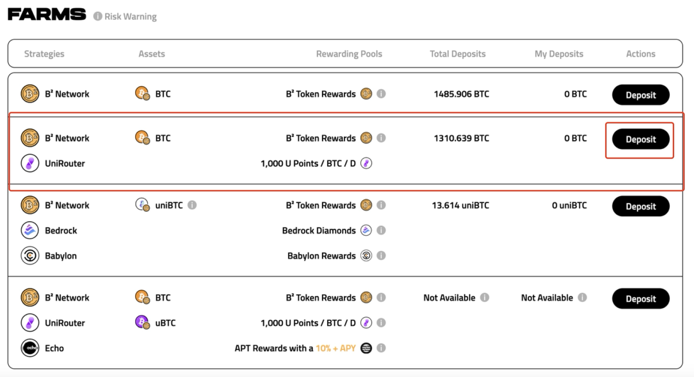Click the Rewarding Pools column header
The image size is (694, 377).
(x=349, y=54)
